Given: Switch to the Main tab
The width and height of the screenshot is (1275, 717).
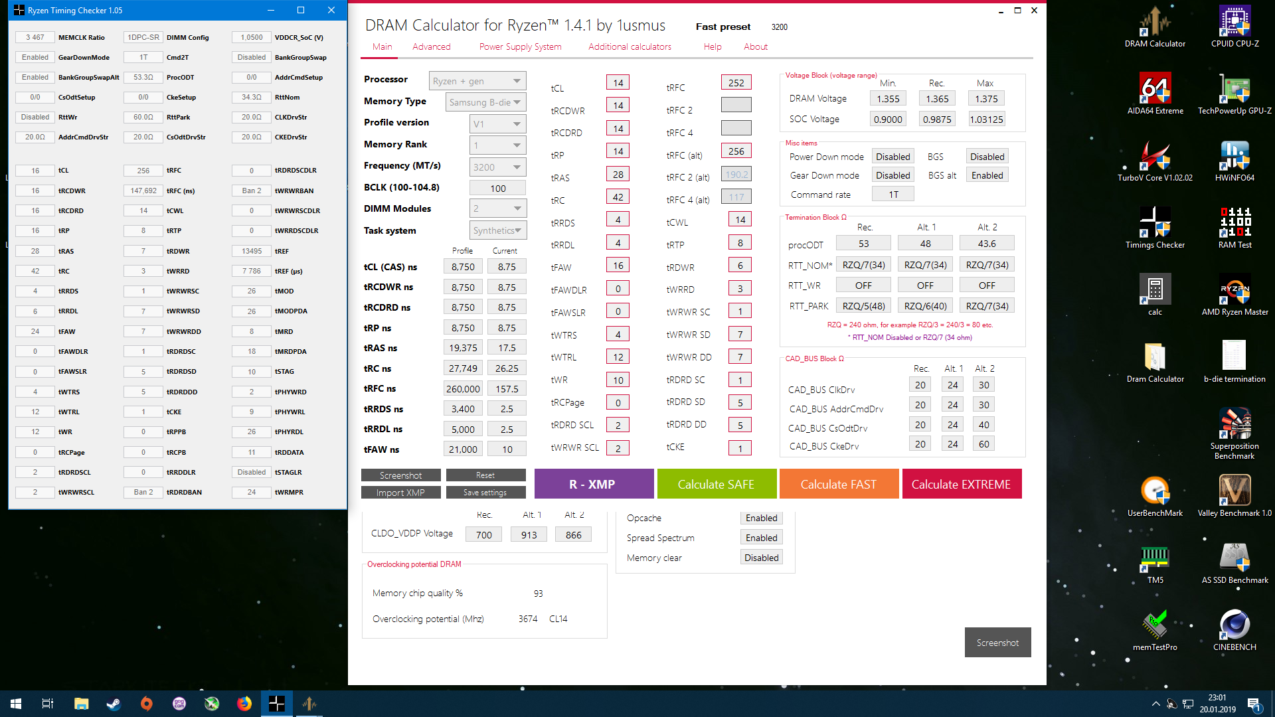Looking at the screenshot, I should click(x=382, y=46).
